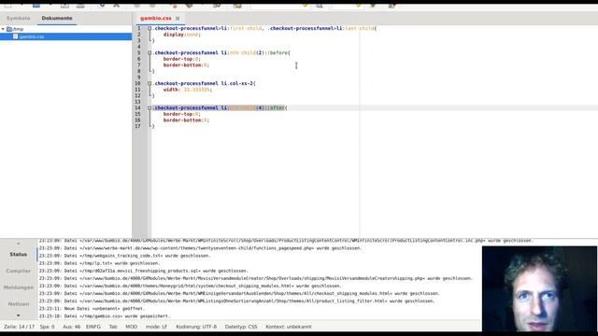
Task: Click log entry '/tmp/gambio.css wurde gespeichert'
Action: [104, 316]
